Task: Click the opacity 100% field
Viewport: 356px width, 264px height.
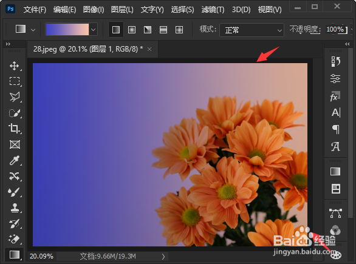Action: point(336,30)
